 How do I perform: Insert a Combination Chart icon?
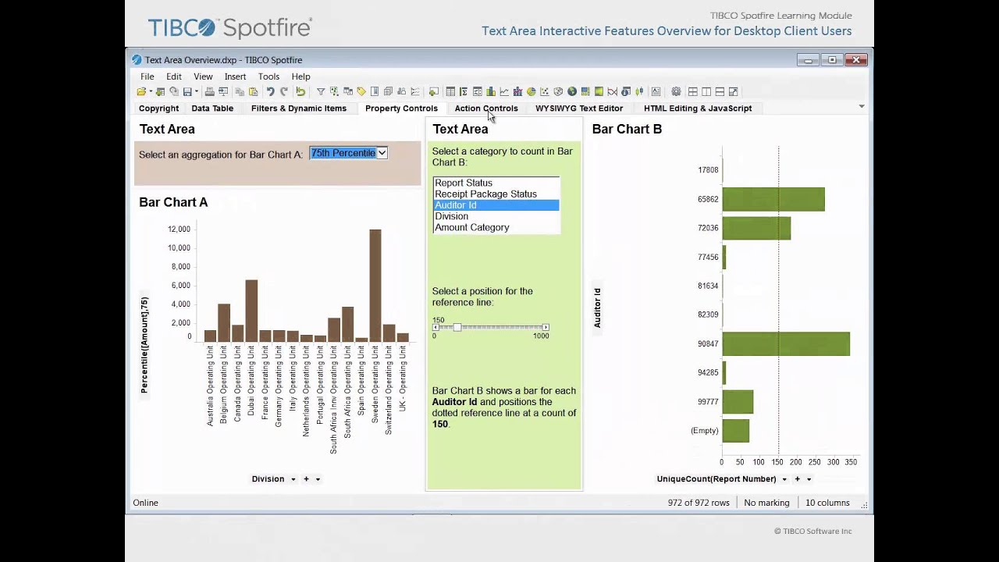pyautogui.click(x=518, y=91)
